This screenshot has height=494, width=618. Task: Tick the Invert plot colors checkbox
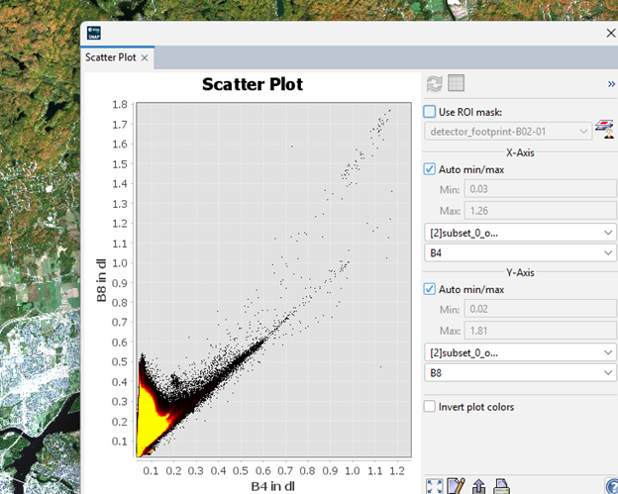430,406
